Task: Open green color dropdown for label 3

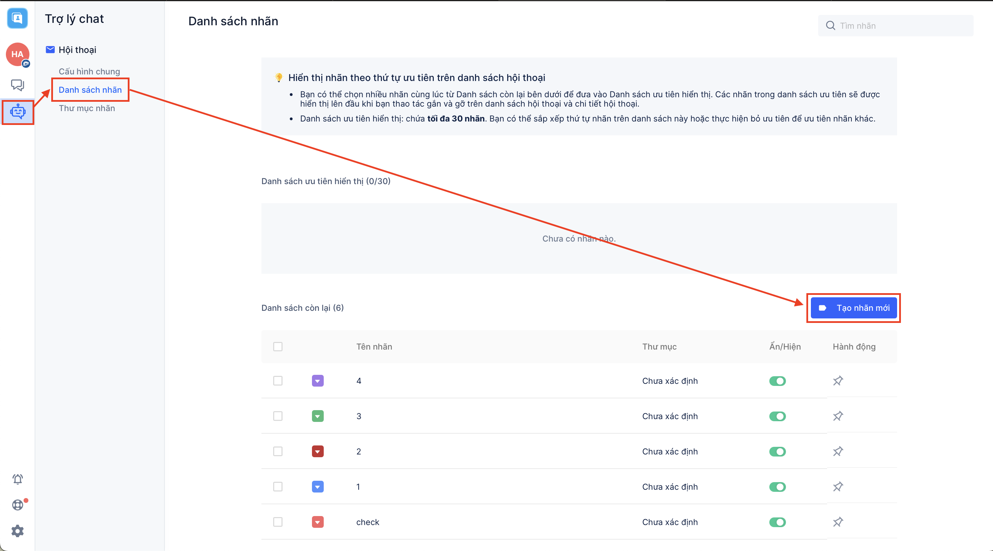Action: tap(317, 416)
